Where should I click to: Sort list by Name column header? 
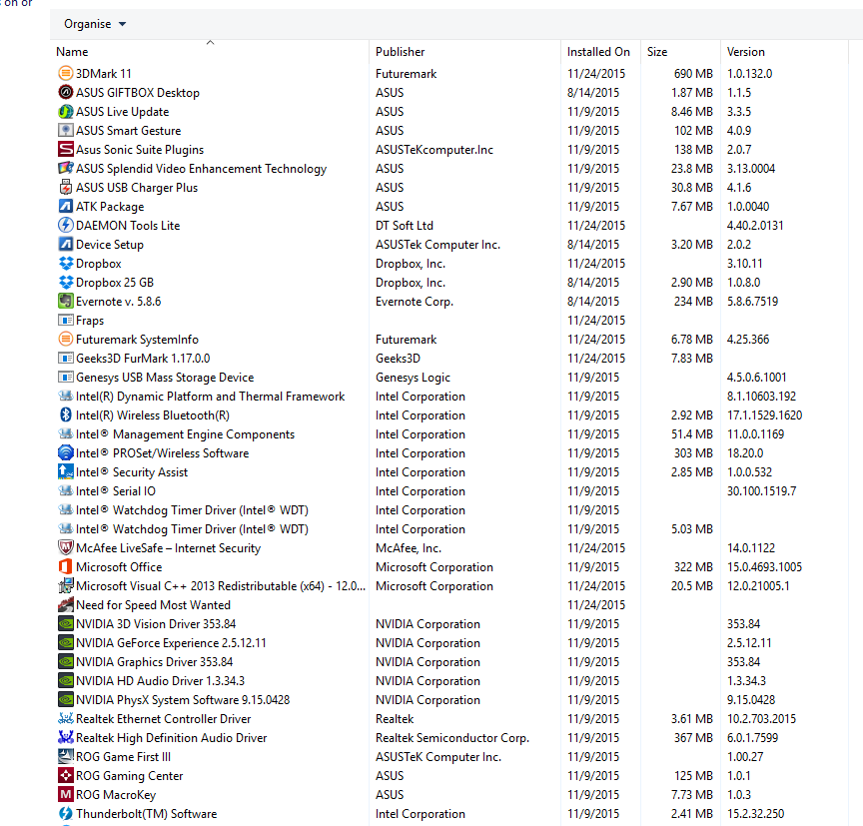[x=72, y=52]
